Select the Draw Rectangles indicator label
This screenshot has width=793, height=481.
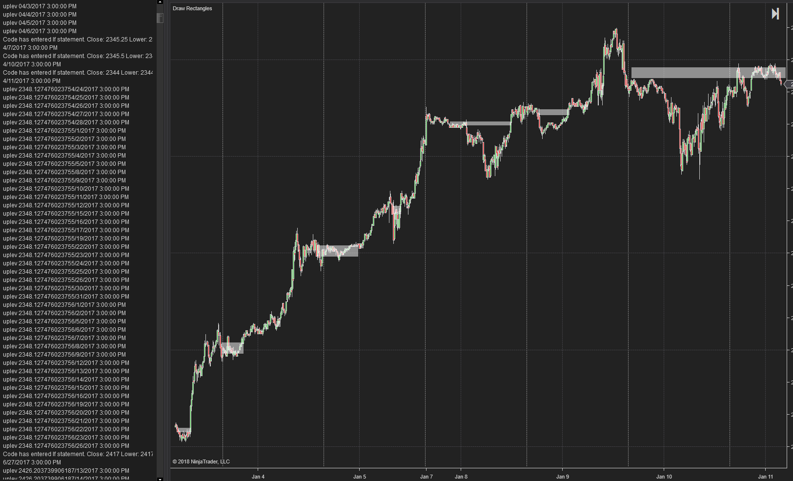192,9
